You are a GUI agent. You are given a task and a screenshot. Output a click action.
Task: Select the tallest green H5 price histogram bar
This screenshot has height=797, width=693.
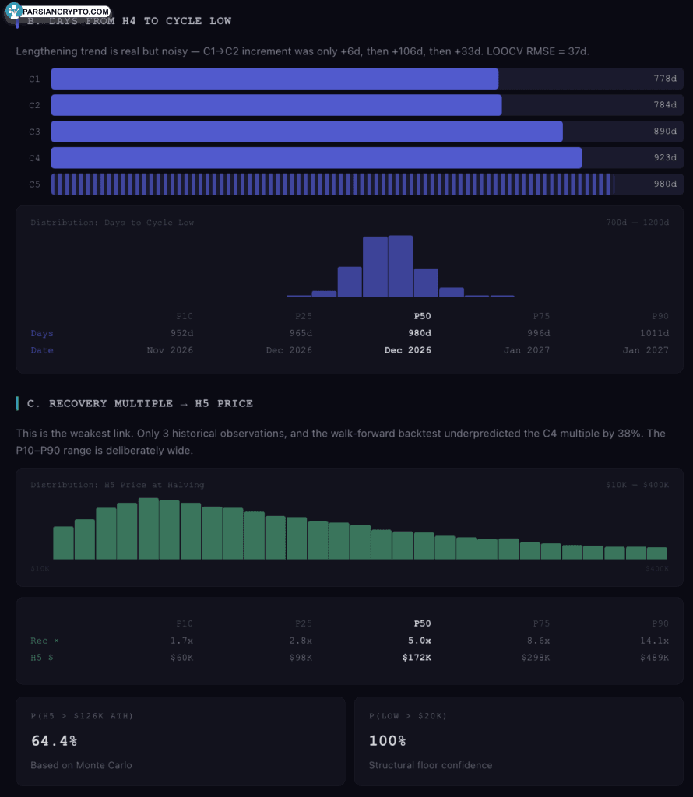click(x=148, y=528)
